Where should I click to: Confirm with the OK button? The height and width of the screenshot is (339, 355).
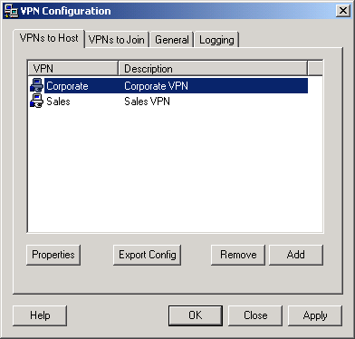pyautogui.click(x=196, y=315)
